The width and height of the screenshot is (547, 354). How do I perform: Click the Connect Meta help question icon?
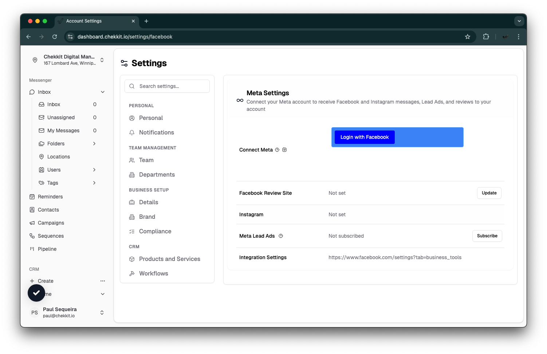tap(277, 150)
